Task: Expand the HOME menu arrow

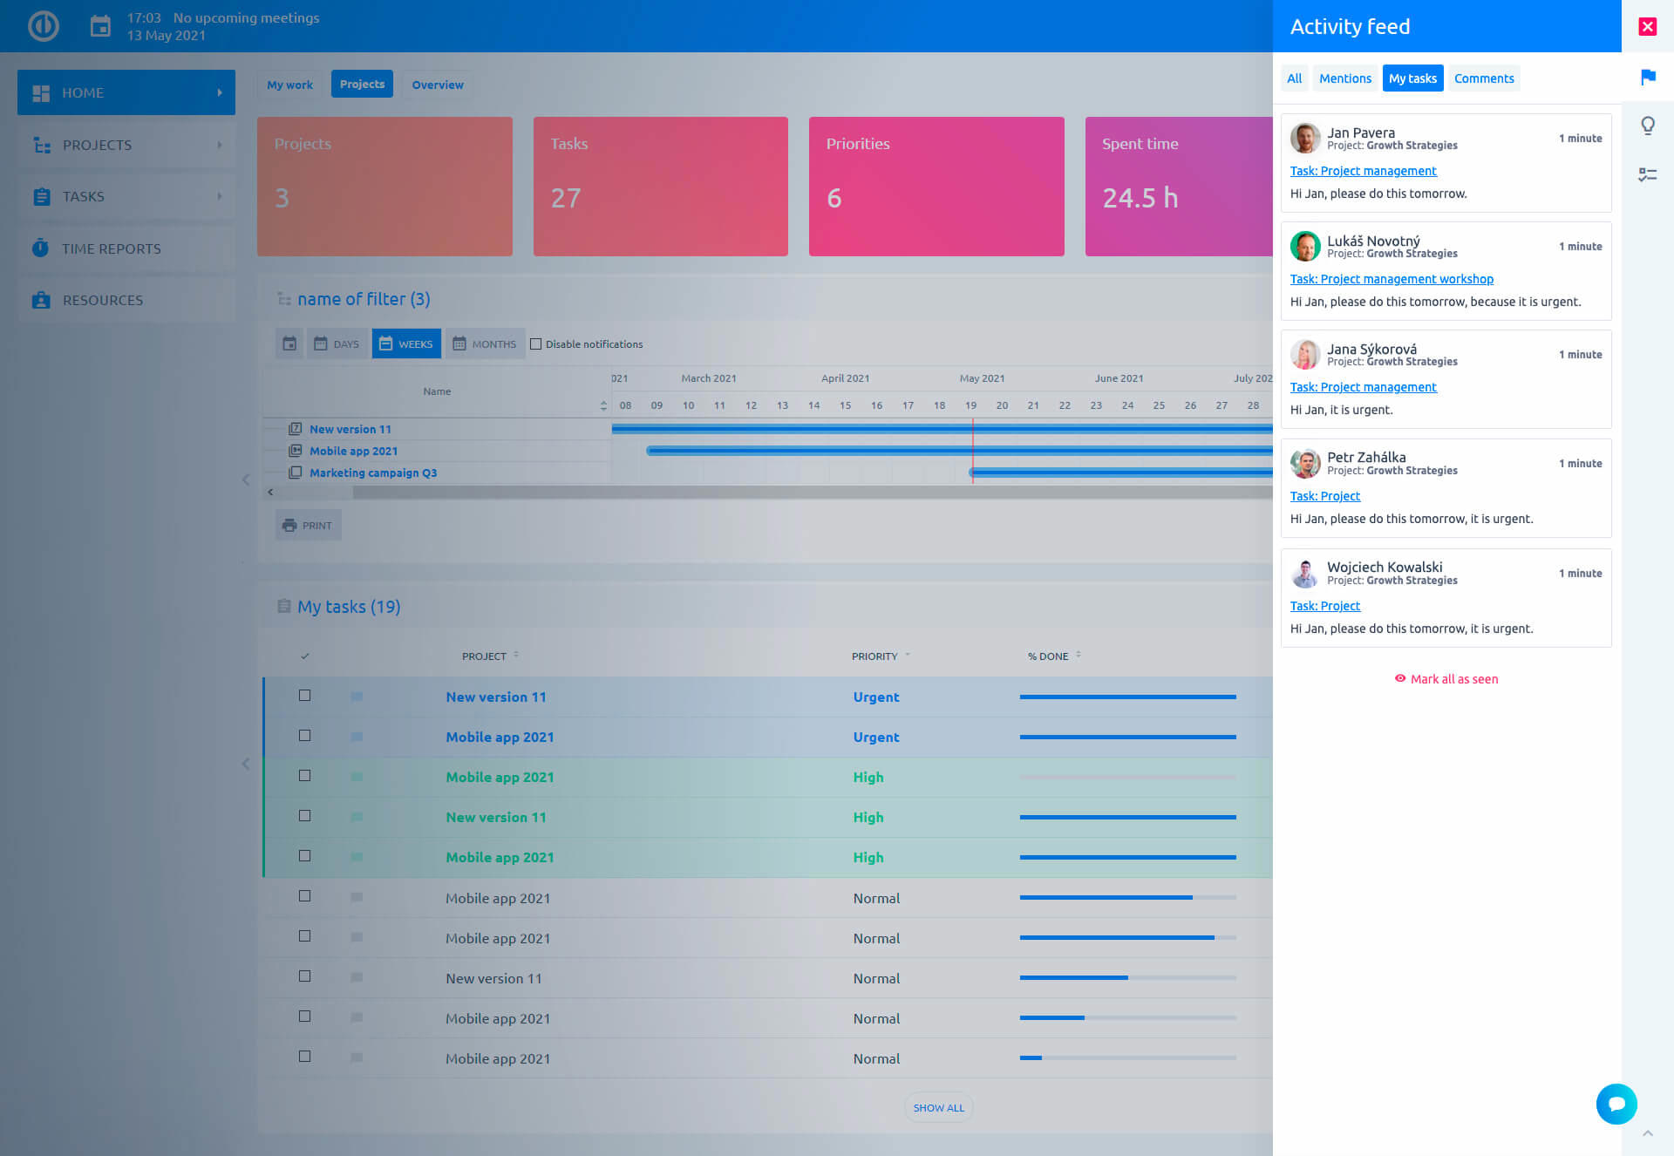Action: pyautogui.click(x=220, y=92)
